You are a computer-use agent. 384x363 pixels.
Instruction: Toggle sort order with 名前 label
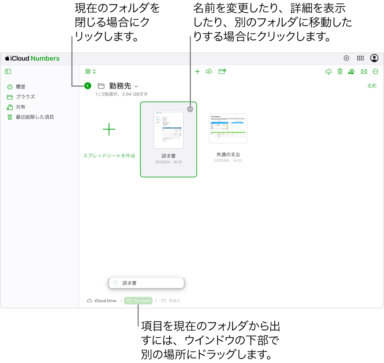point(372,86)
